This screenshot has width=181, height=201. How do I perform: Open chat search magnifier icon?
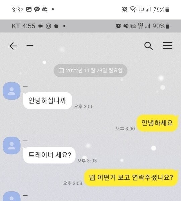[x=148, y=46]
